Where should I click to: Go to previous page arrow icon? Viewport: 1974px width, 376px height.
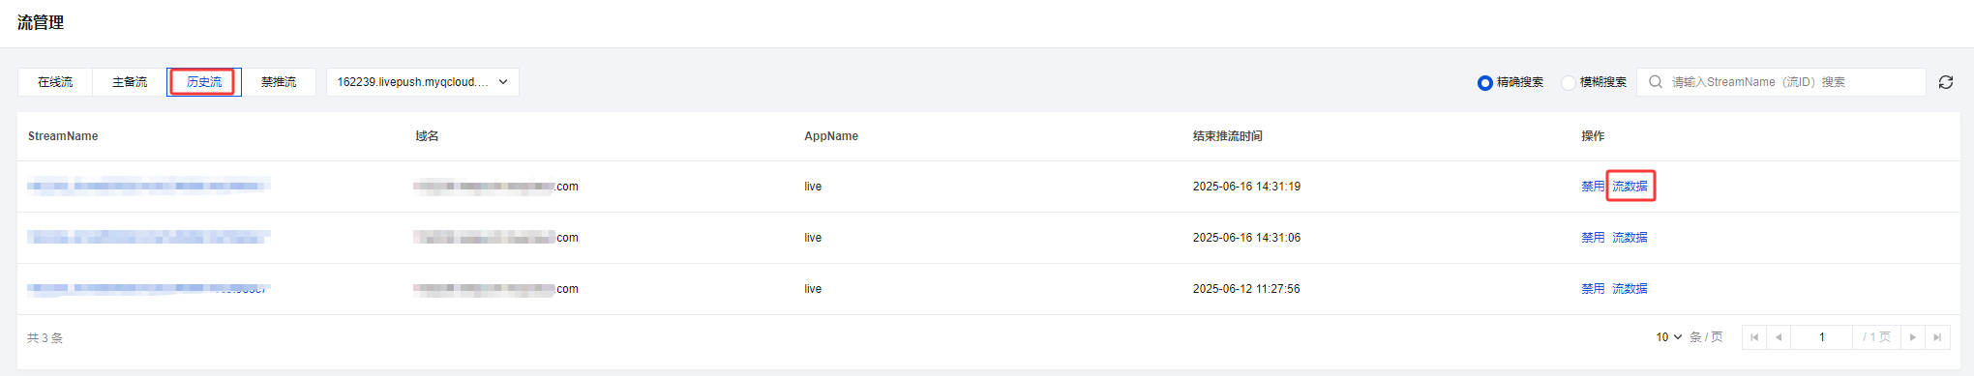1779,337
